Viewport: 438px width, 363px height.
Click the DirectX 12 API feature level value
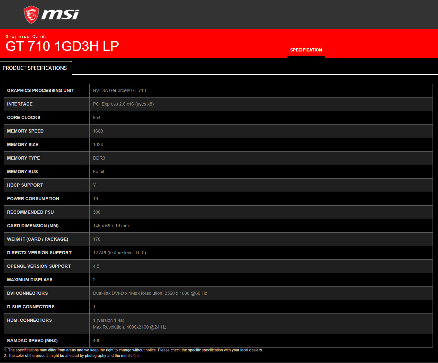(x=119, y=253)
